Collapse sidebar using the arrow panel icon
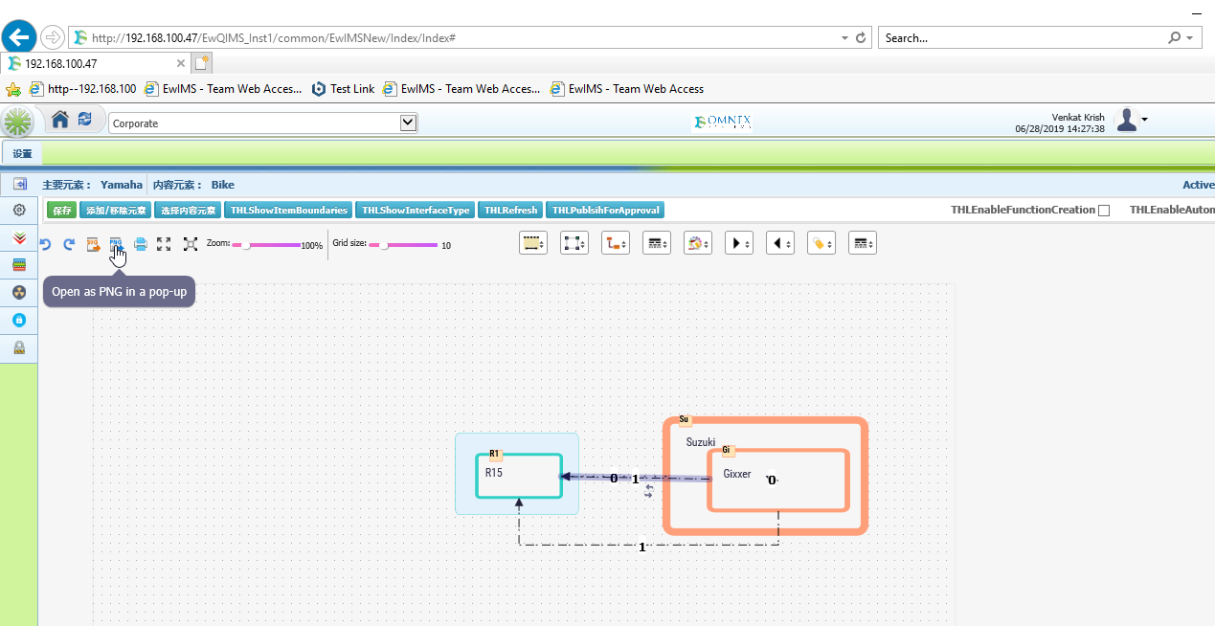Image resolution: width=1215 pixels, height=626 pixels. pos(19,185)
